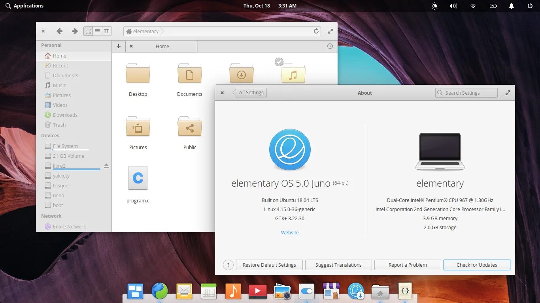Open Music in Files sidebar
540x303 pixels.
[x=74, y=85]
